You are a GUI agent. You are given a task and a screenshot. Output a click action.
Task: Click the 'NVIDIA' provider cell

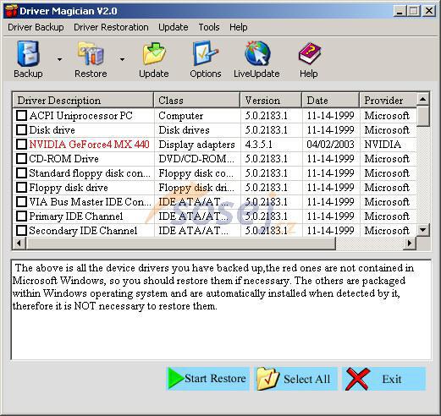[383, 145]
